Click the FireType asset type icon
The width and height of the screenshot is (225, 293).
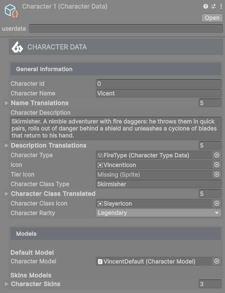click(100, 155)
